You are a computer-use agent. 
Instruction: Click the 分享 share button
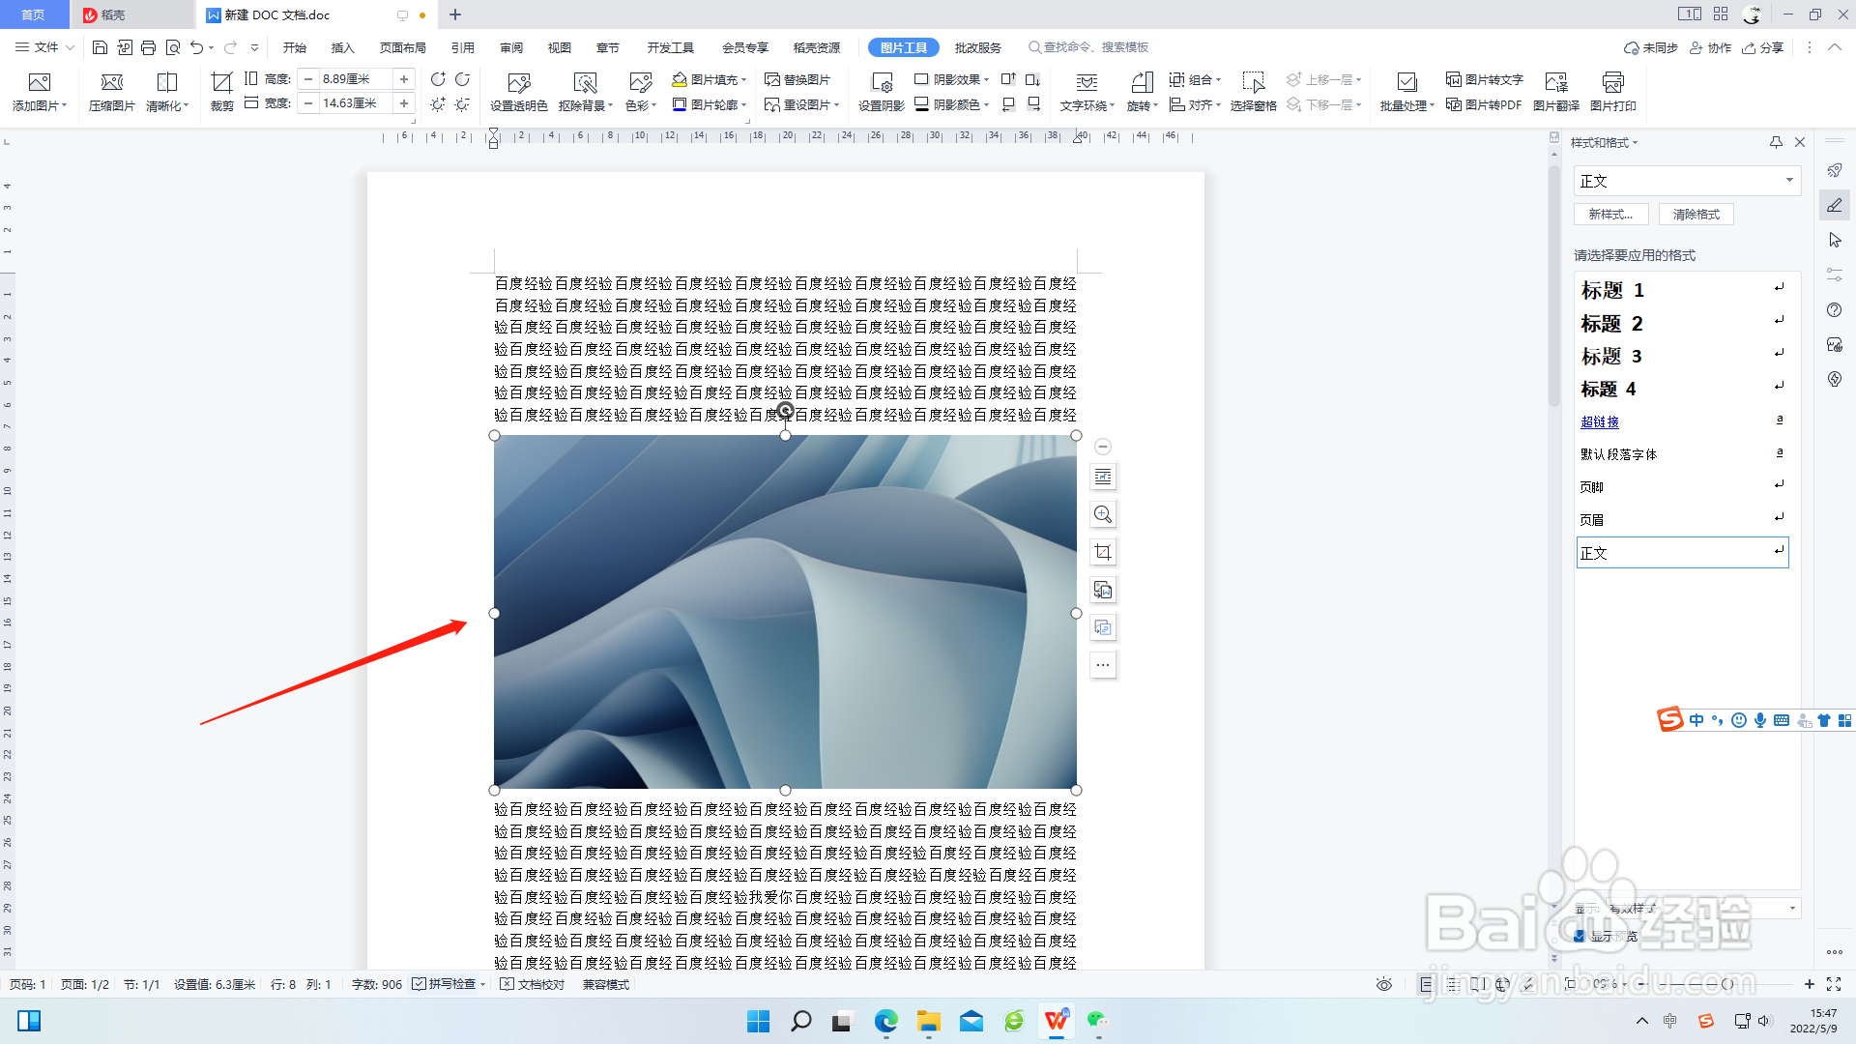point(1763,47)
